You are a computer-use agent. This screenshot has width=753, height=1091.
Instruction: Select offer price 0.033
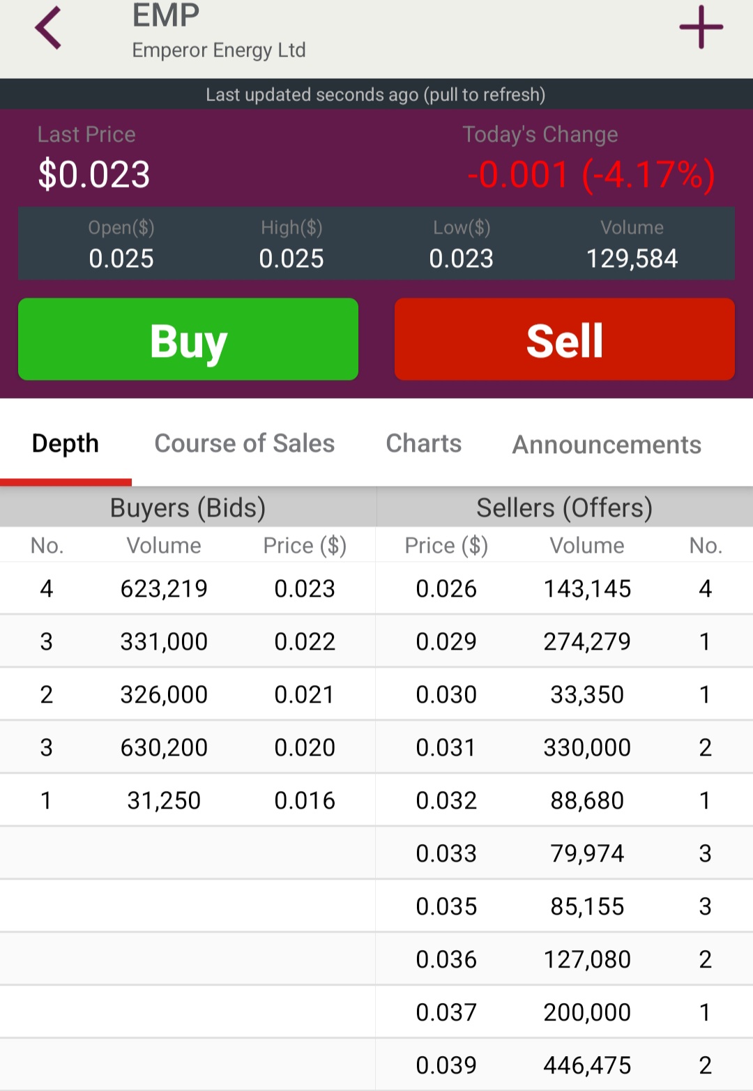point(446,854)
